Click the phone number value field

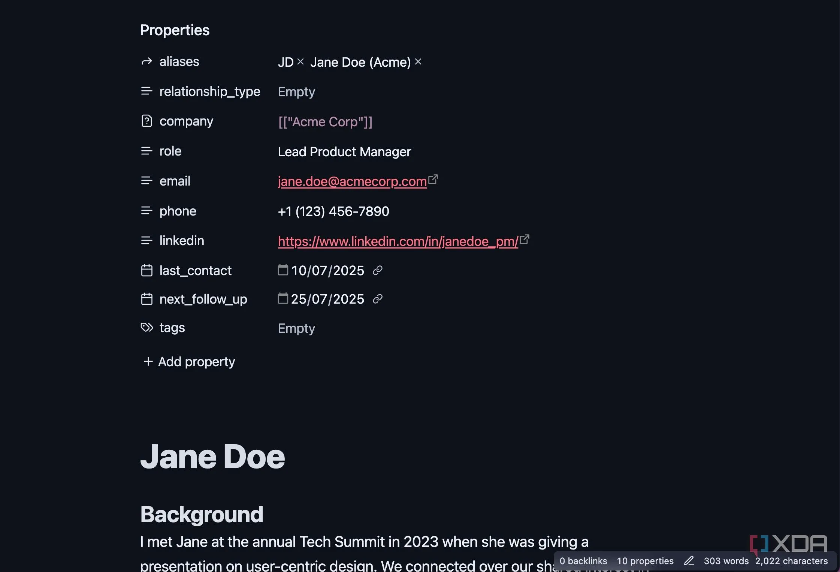click(333, 211)
